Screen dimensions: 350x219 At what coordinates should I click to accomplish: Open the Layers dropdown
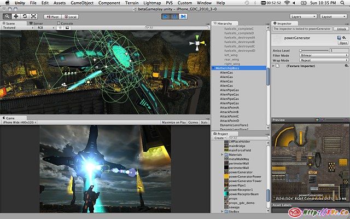[303, 16]
